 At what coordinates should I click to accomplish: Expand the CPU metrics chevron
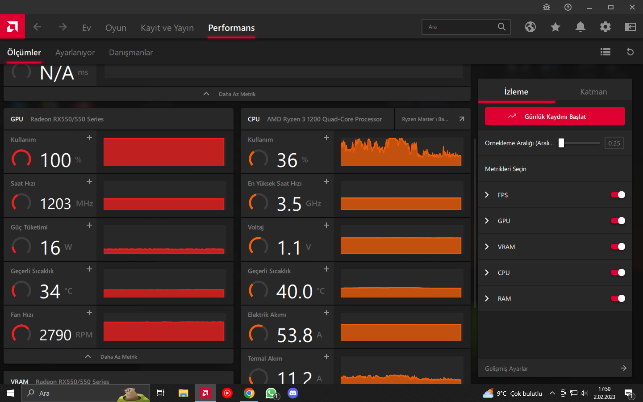point(487,272)
